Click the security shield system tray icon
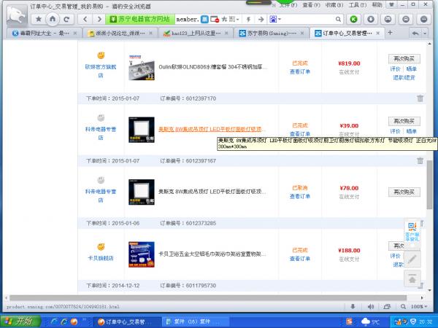This screenshot has height=328, width=438. pos(413,321)
